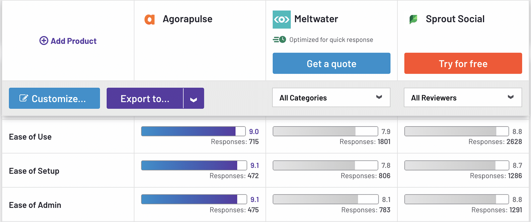Click the Export to button
531x222 pixels.
[x=145, y=99]
